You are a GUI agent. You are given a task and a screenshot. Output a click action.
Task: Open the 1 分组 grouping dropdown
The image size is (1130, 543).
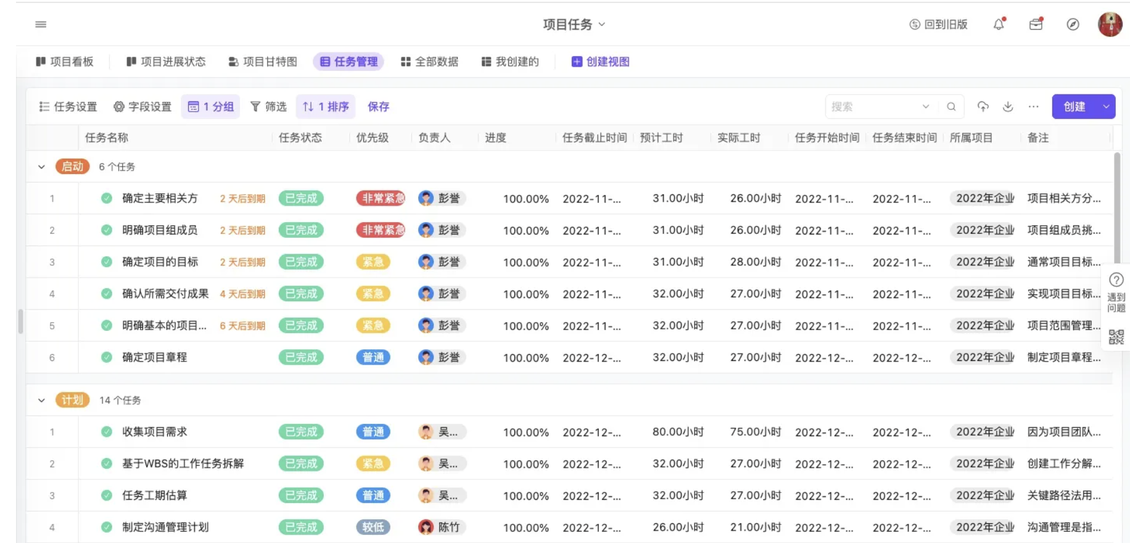211,107
